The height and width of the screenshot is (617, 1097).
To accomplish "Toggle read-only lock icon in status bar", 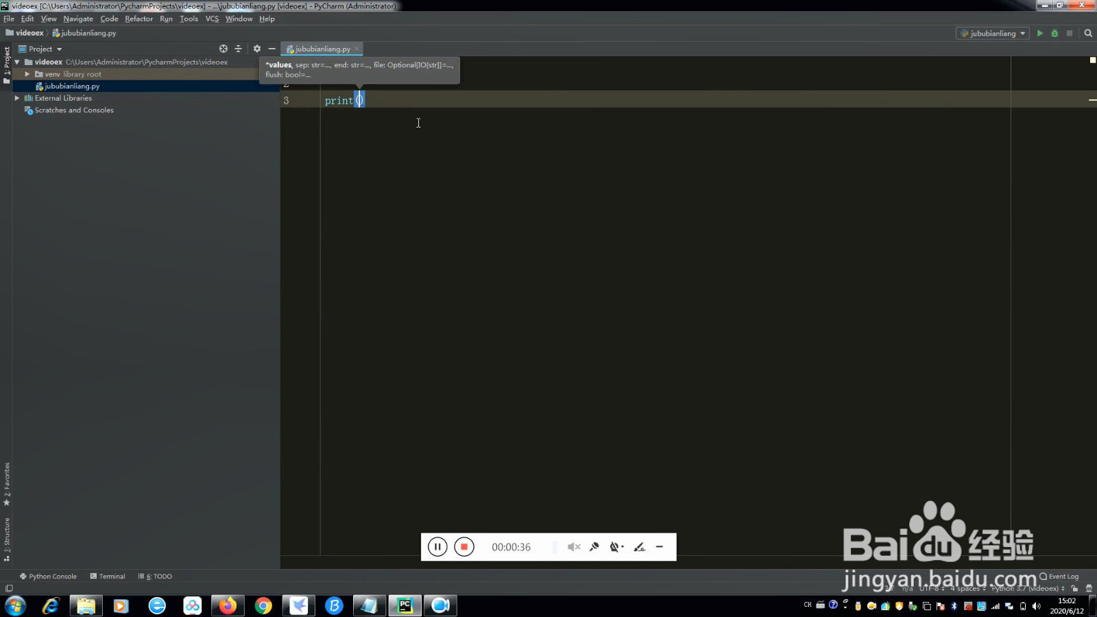I will [1075, 588].
